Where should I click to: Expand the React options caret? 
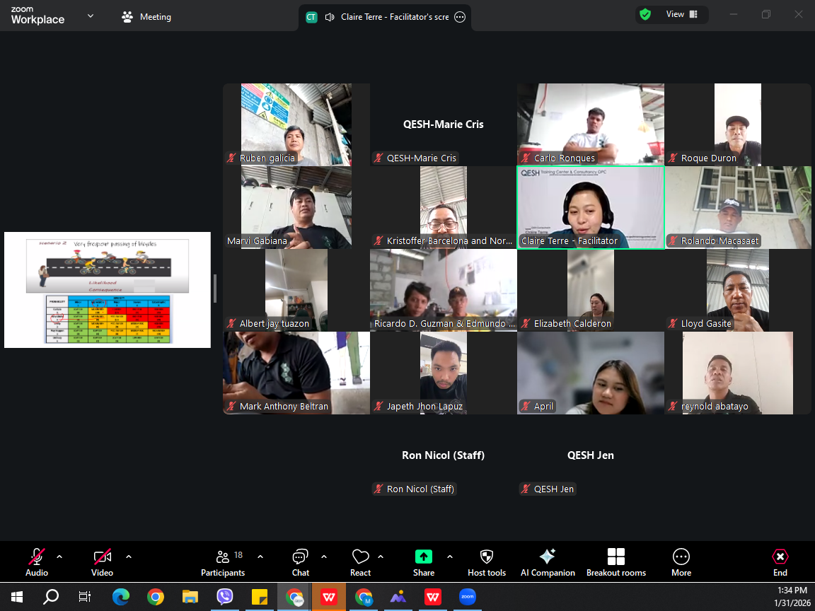click(x=381, y=557)
